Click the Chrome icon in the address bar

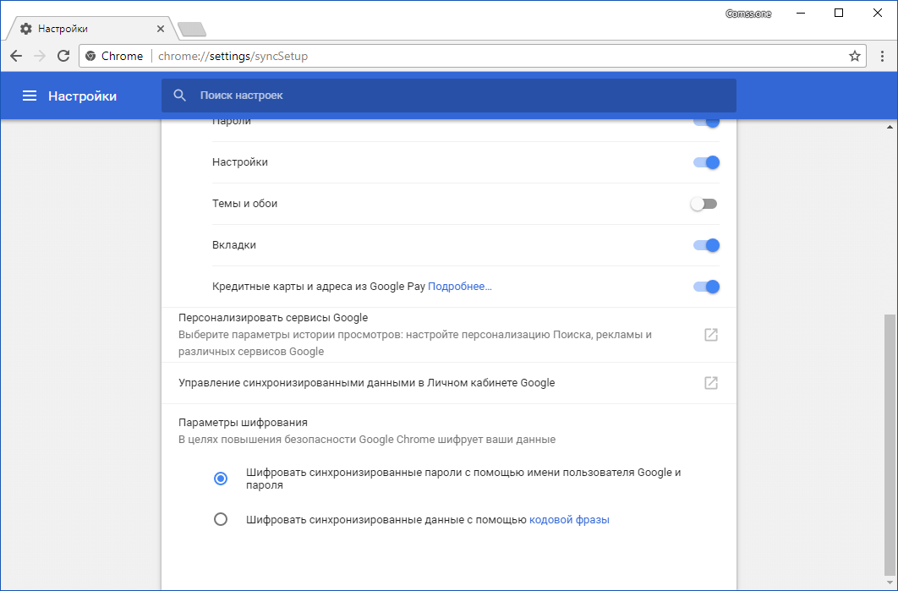tap(90, 56)
